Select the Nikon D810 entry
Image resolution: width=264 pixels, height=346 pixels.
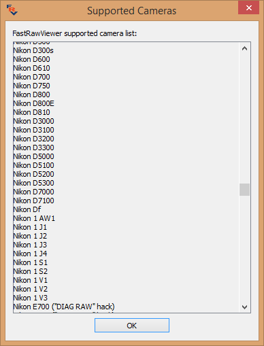click(31, 112)
